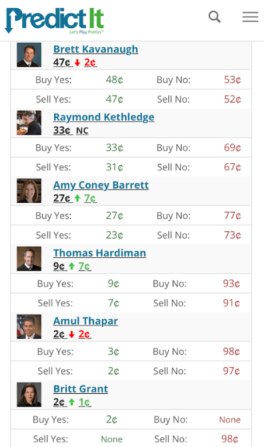This screenshot has height=447, width=264.
Task: Select Hardiman Sell No price 91¢
Action: (x=231, y=303)
